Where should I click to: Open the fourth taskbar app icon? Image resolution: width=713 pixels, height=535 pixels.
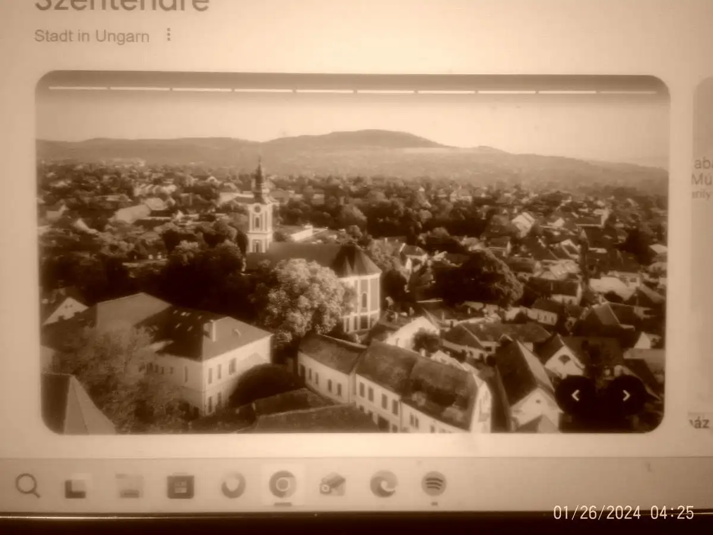coord(180,486)
